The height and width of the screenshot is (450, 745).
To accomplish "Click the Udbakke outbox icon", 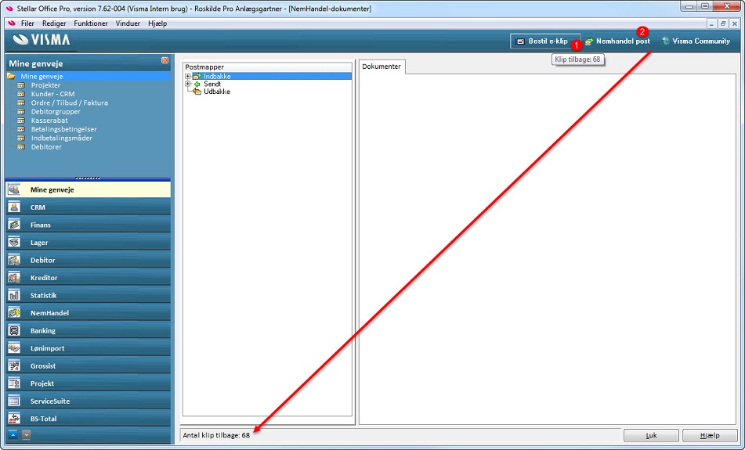I will tap(197, 92).
